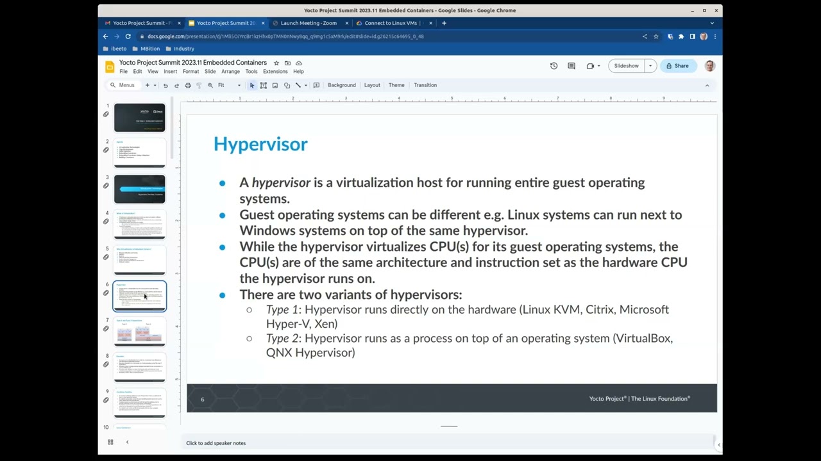Screen dimensions: 821x461
Task: Add a comment from toolbar
Action: pyautogui.click(x=316, y=85)
